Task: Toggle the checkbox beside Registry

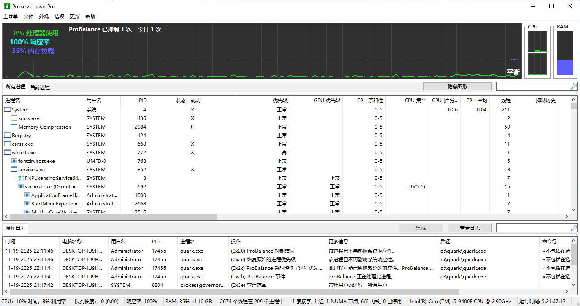Action: tap(7, 135)
